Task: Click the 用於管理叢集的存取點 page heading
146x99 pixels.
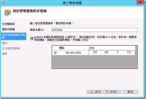Action: 30,11
